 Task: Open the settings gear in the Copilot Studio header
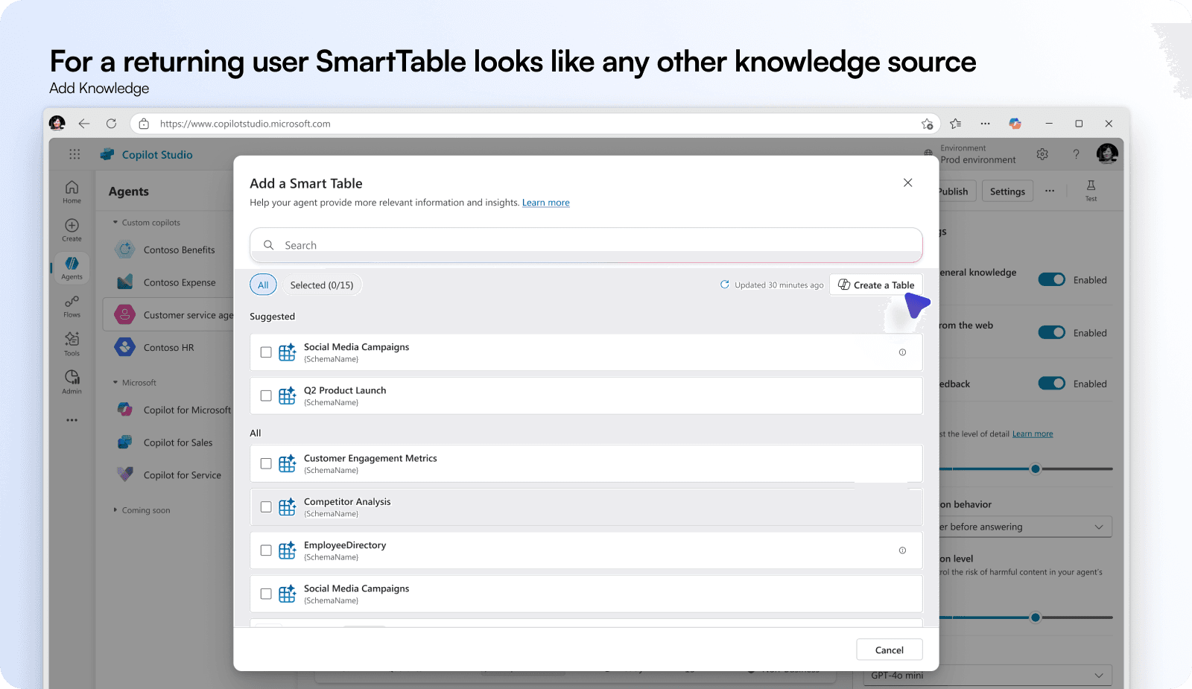point(1042,154)
